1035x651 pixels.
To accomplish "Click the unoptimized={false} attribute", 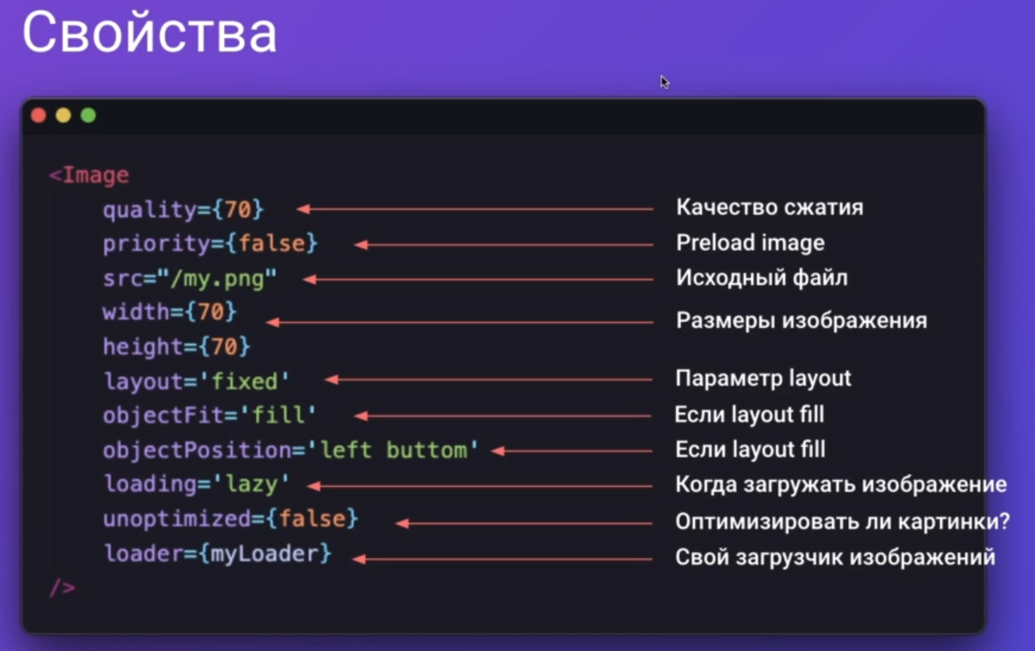I will pos(231,520).
